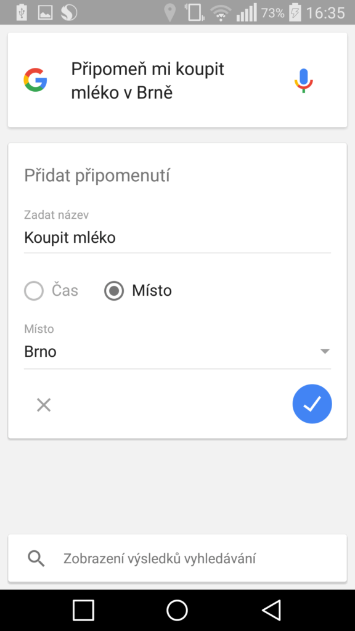Viewport: 355px width, 631px height.
Task: Tap the location pin status icon
Action: 170,13
